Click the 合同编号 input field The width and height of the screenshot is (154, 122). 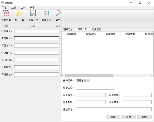[37, 31]
